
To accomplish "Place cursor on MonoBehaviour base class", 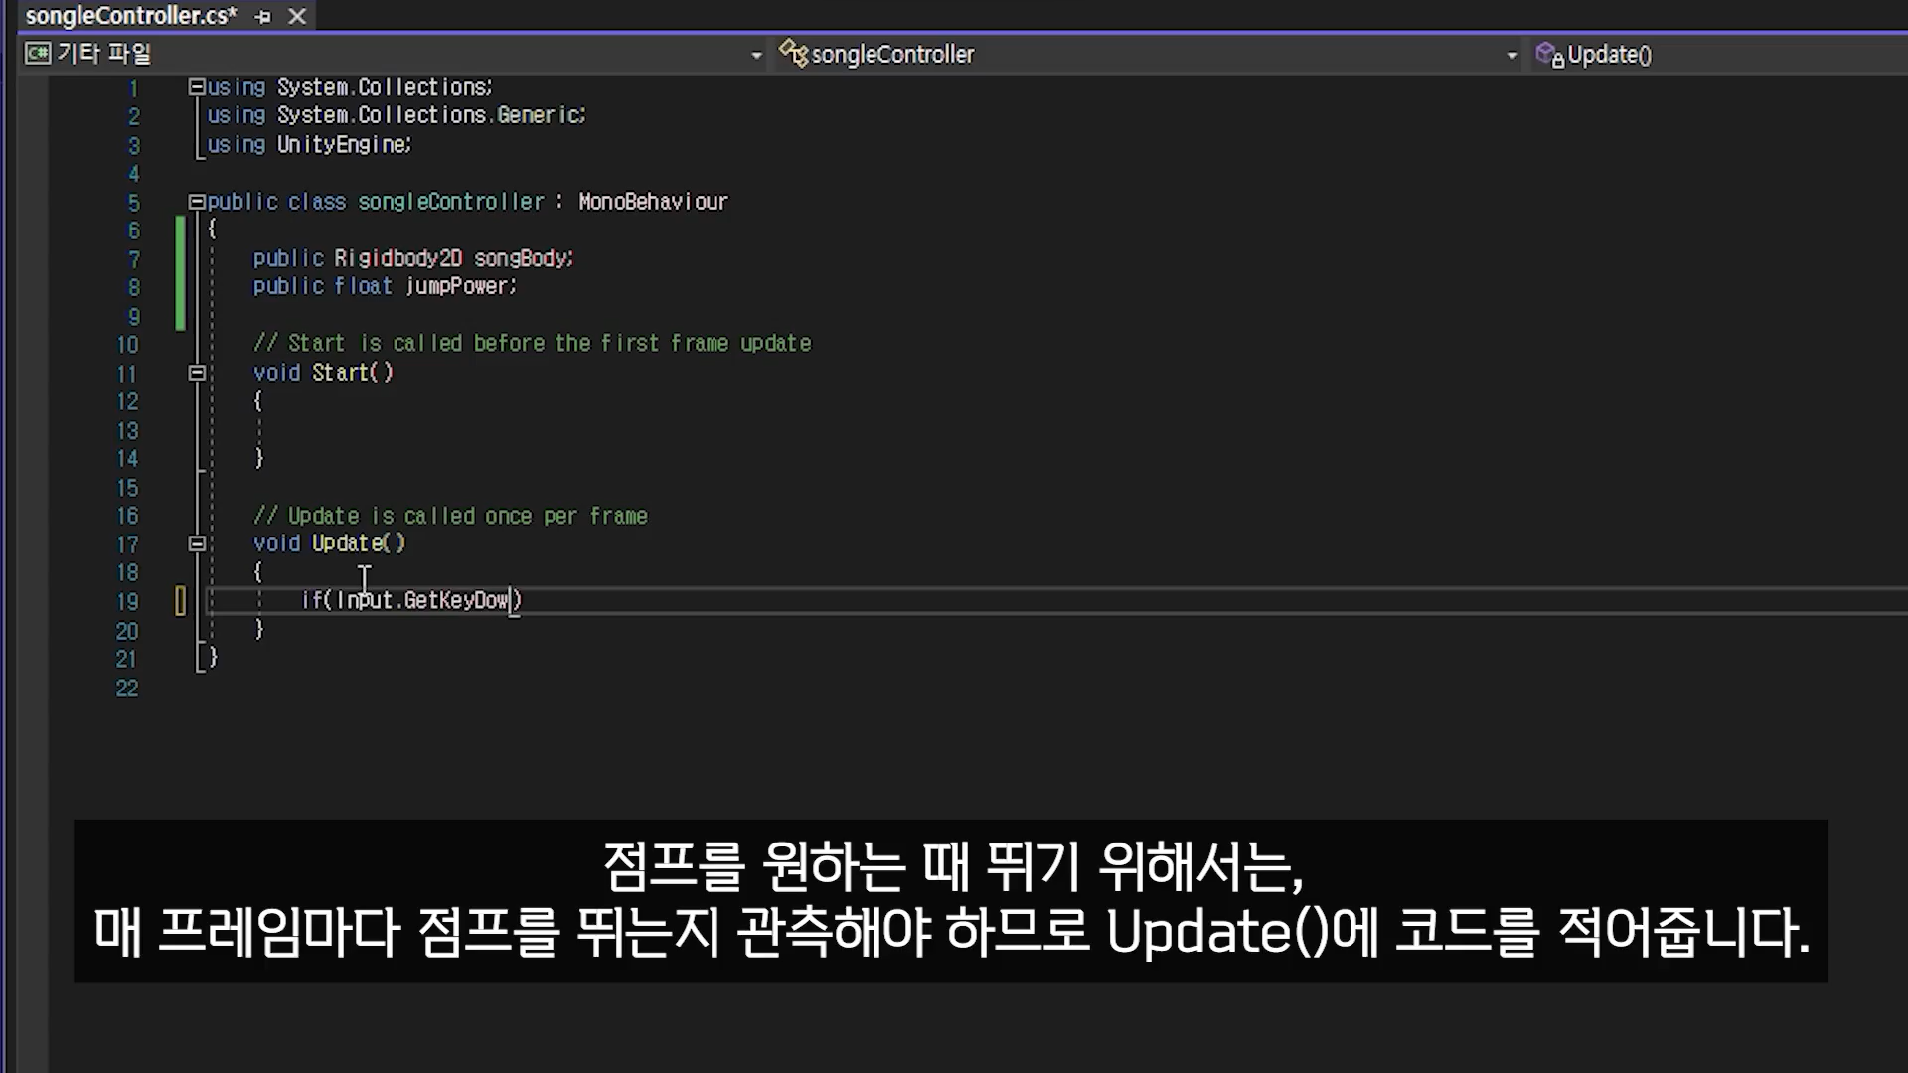I will tap(653, 202).
